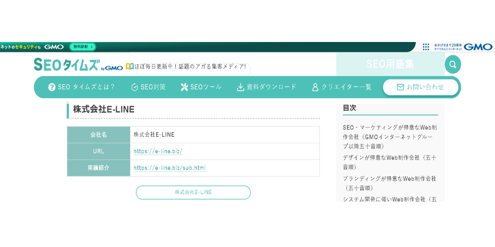The image size is (495, 247).
Task: Jump to ブランディングが得意なWeb制作会社 section
Action: pos(390,183)
